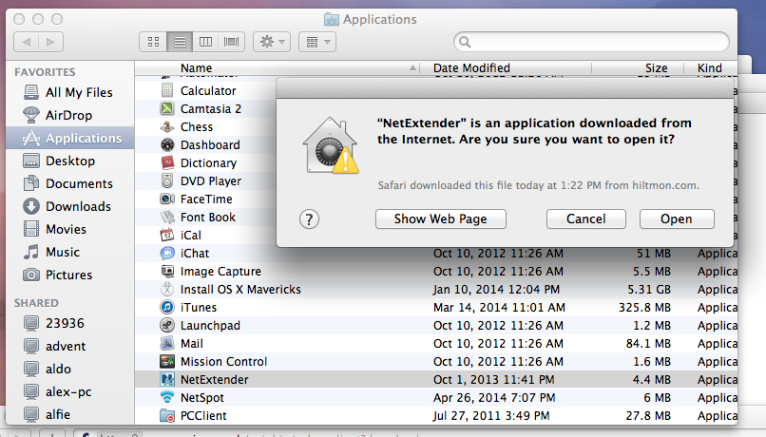
Task: Select shared computer alex-pc
Action: [70, 391]
